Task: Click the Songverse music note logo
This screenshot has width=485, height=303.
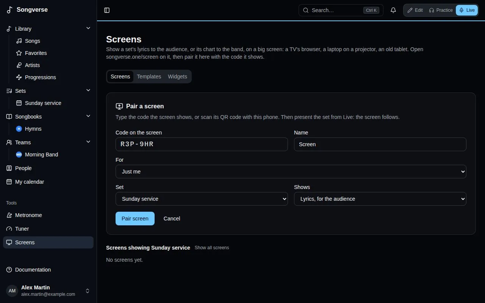Action: (10, 10)
